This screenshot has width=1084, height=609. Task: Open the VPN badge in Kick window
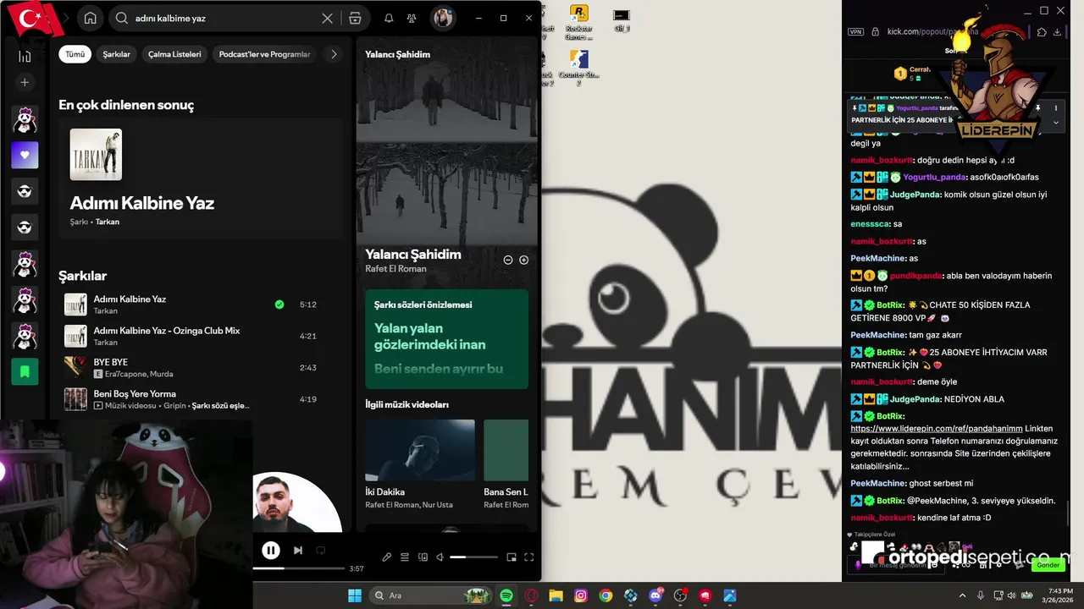856,31
